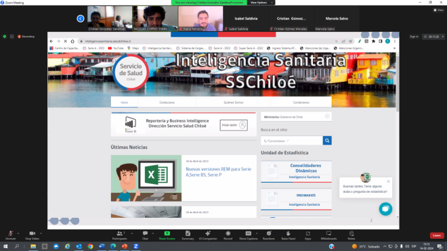This screenshot has height=251, width=447.
Task: Launch the AI Companion
Action: (x=208, y=235)
